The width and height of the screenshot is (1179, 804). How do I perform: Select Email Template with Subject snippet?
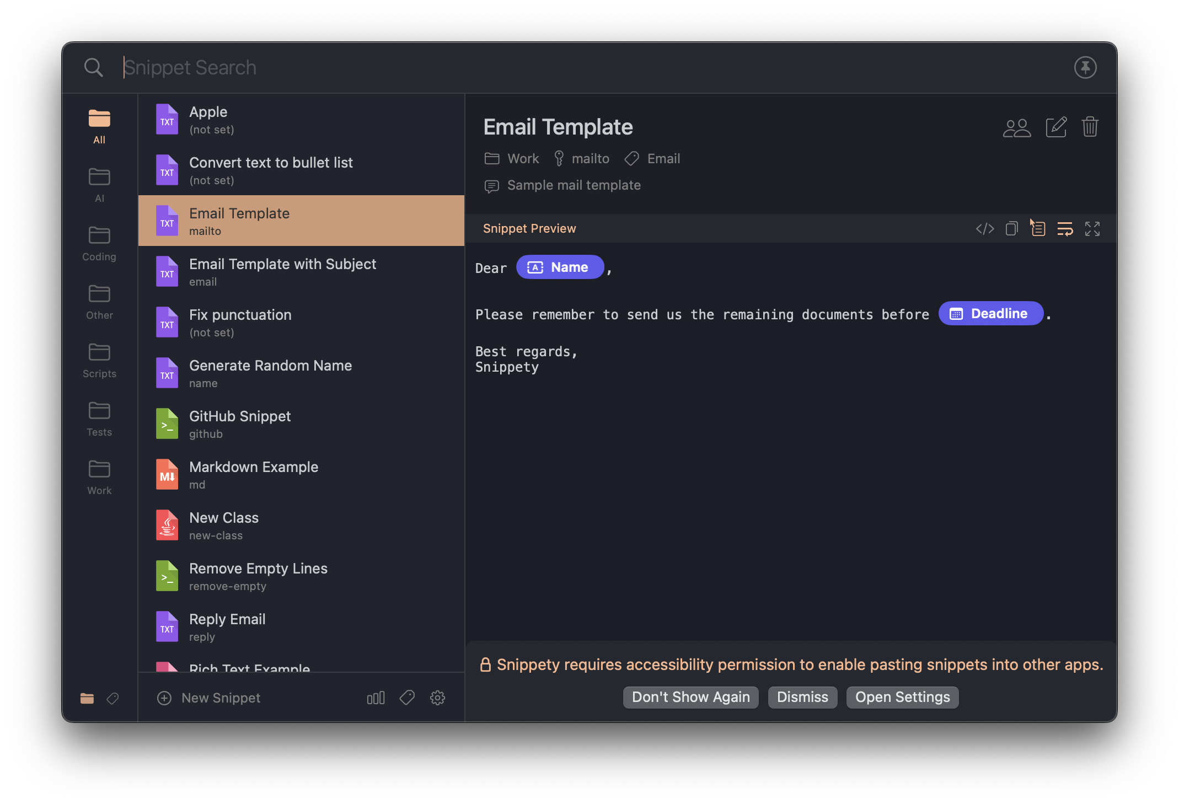301,271
